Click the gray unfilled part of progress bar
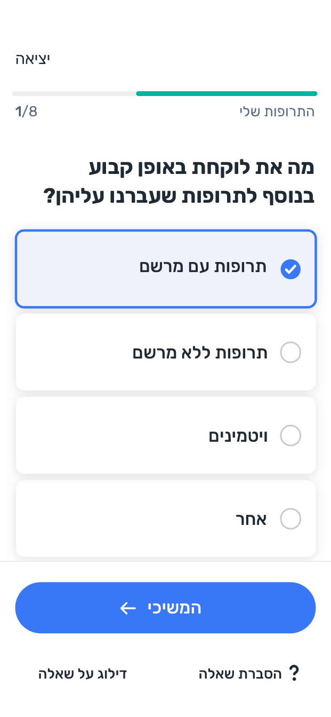 74,93
